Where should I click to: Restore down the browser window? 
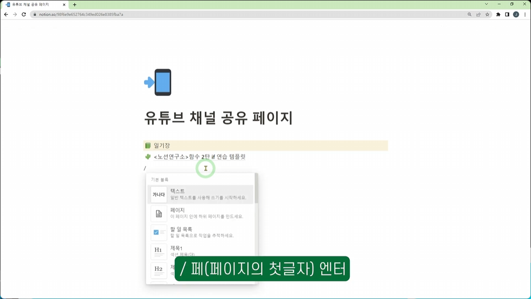point(512,4)
